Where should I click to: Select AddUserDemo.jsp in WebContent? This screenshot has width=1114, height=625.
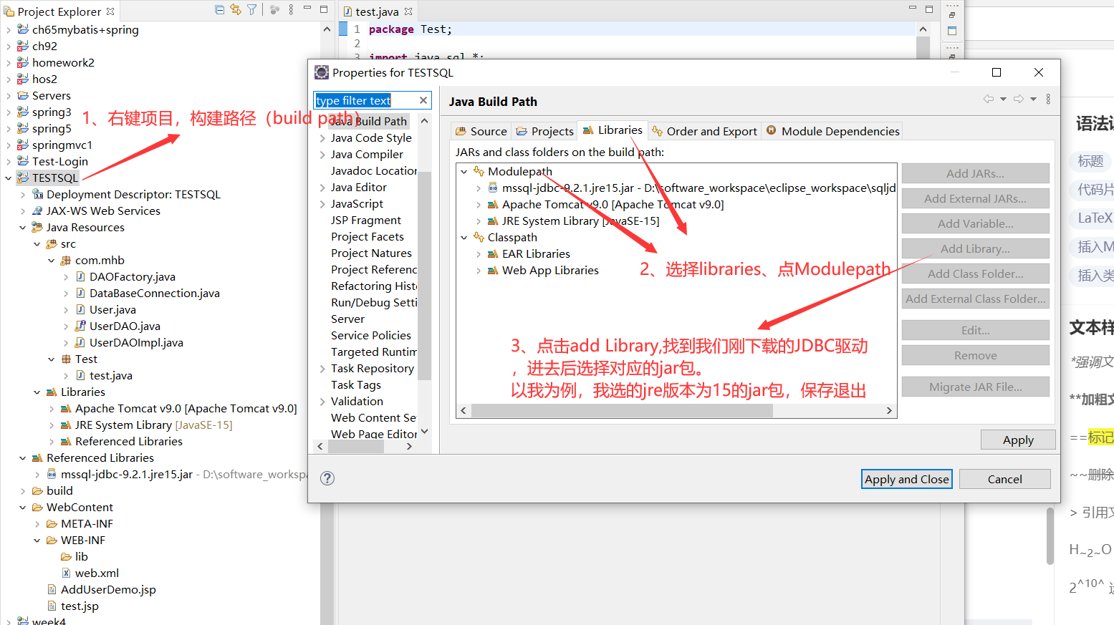pyautogui.click(x=108, y=590)
